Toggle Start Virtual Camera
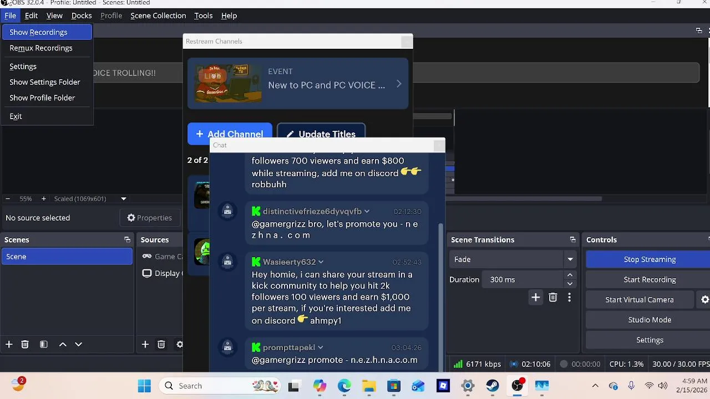 point(640,300)
